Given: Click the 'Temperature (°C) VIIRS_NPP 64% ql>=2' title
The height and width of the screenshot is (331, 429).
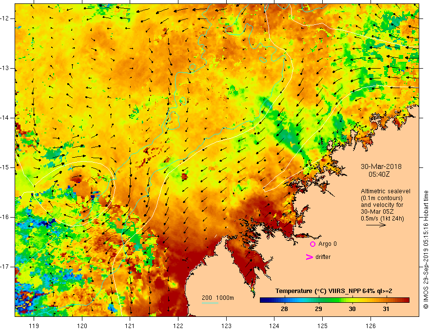Looking at the screenshot, I should (x=333, y=291).
